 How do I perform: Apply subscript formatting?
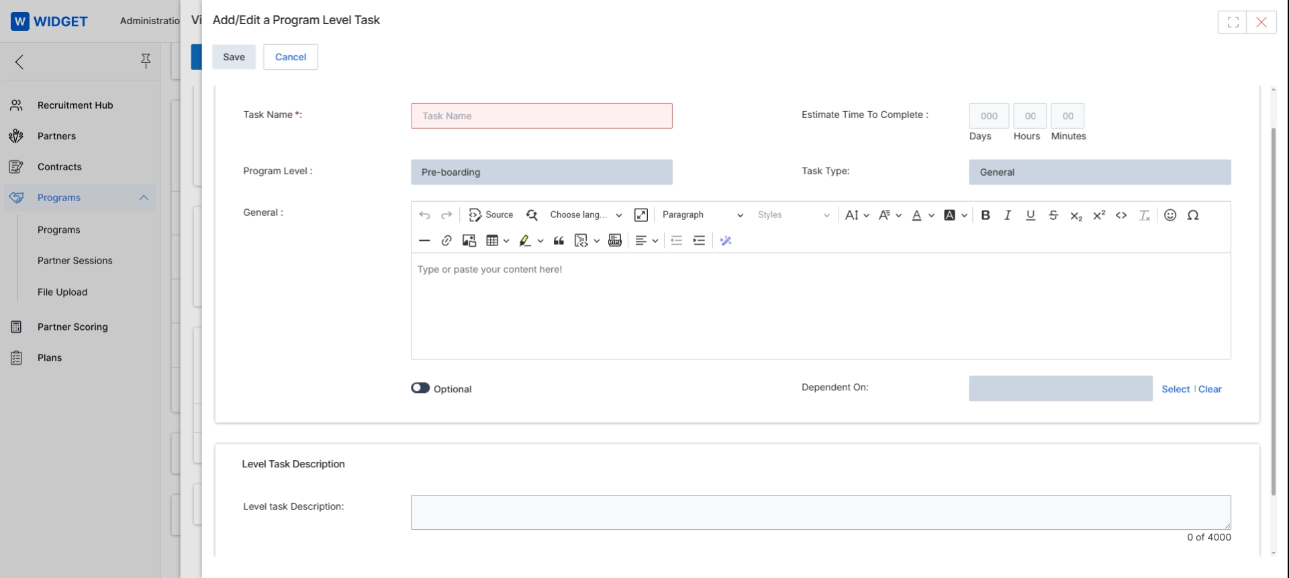[x=1076, y=215]
